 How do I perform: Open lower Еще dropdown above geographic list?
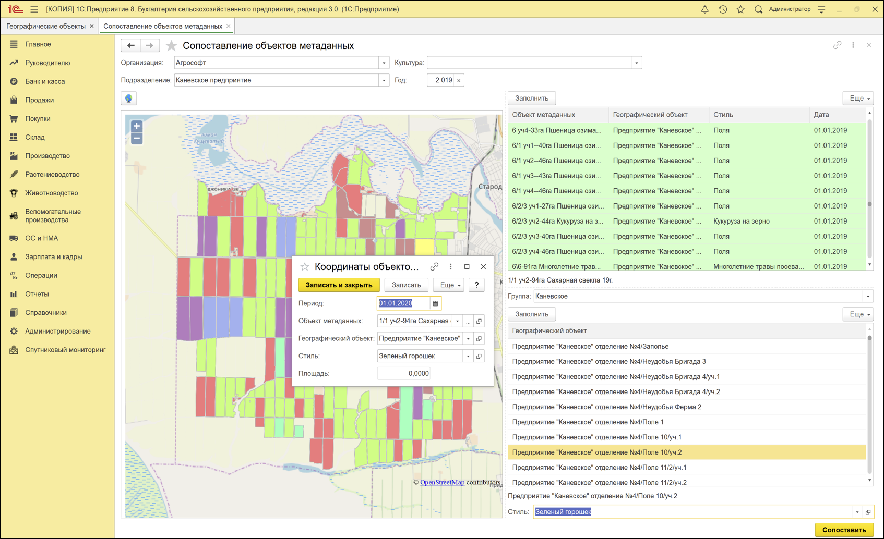pyautogui.click(x=858, y=314)
